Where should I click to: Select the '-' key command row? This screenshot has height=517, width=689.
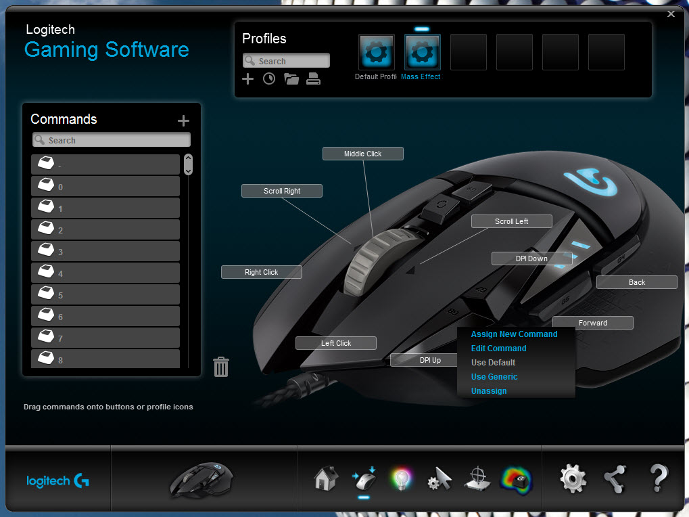click(x=105, y=164)
